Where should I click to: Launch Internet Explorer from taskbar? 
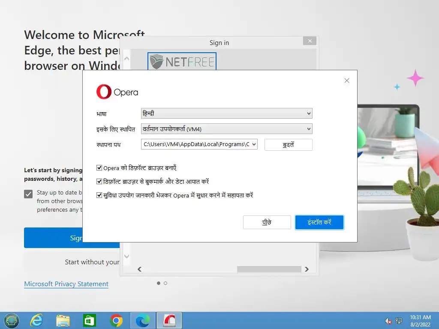[x=36, y=320]
